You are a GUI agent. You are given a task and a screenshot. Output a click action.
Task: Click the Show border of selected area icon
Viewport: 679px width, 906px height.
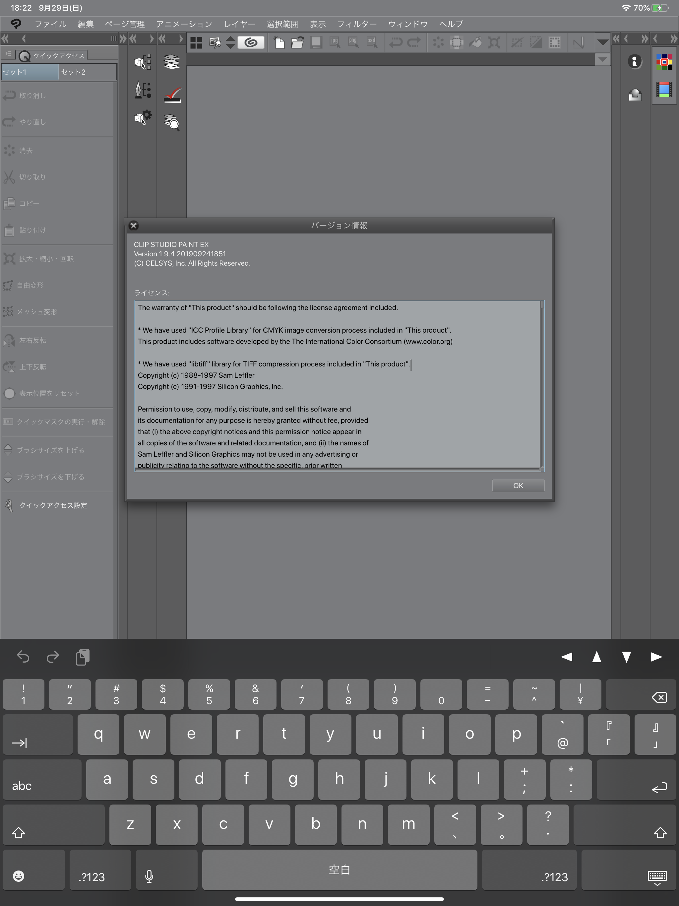click(554, 42)
